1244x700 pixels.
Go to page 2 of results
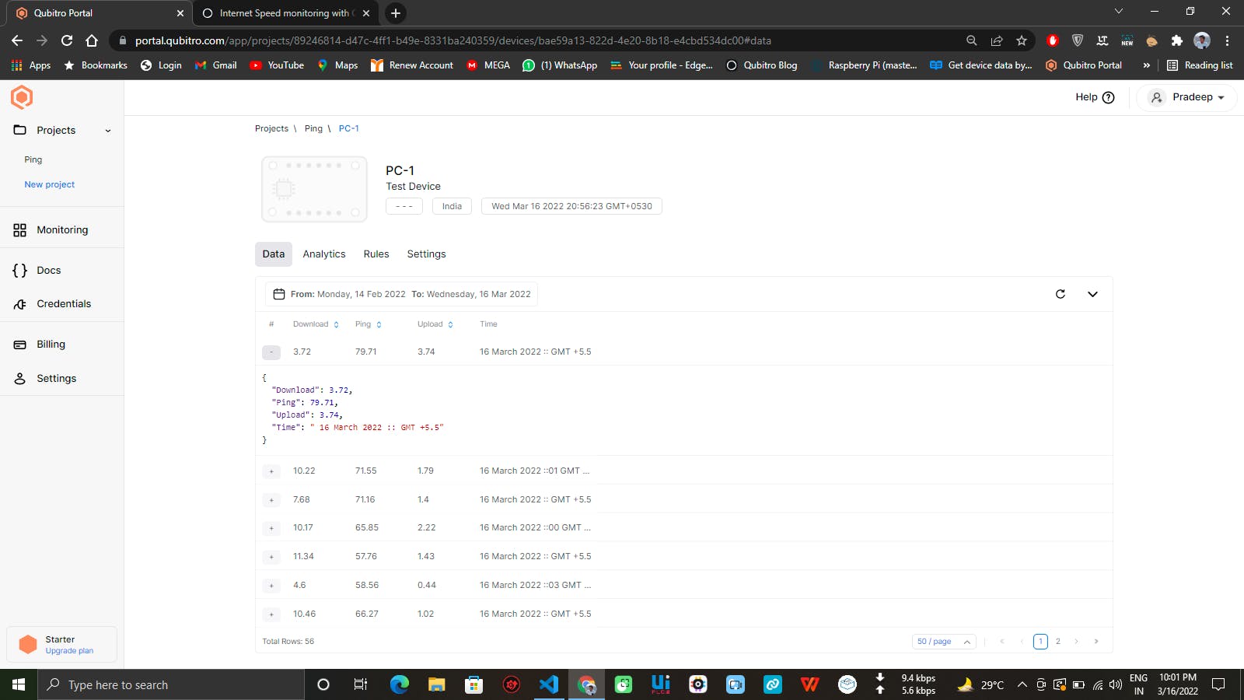pos(1057,642)
